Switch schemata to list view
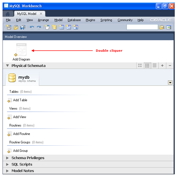This screenshot has height=176, width=177. (155, 66)
